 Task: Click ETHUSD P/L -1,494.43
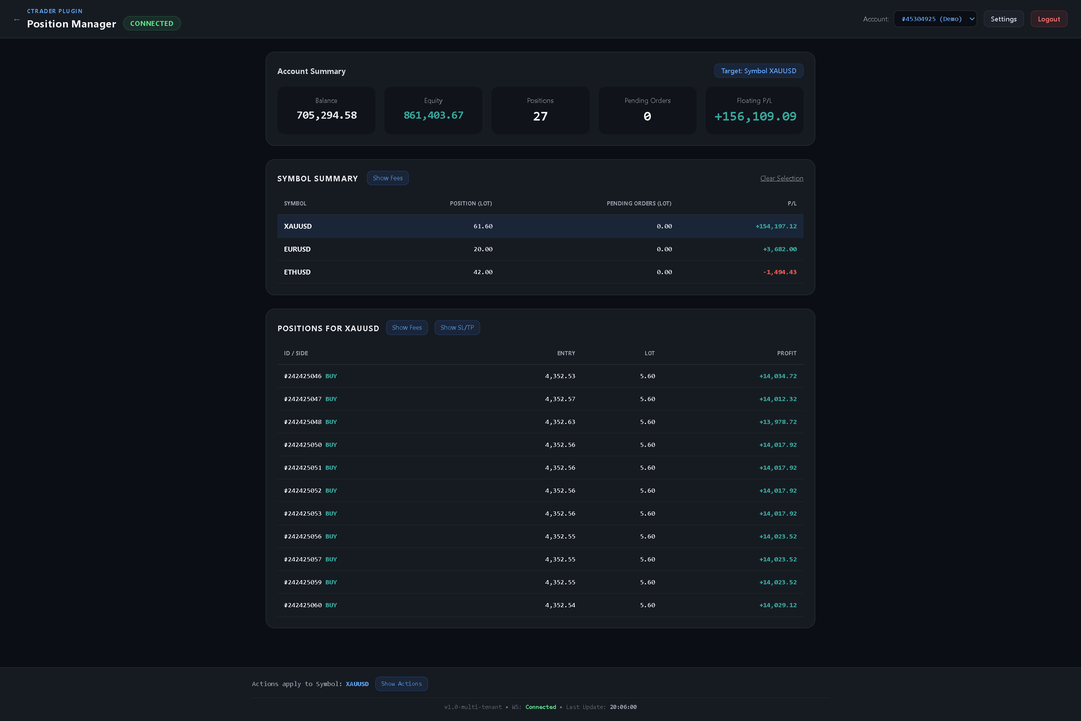point(780,272)
